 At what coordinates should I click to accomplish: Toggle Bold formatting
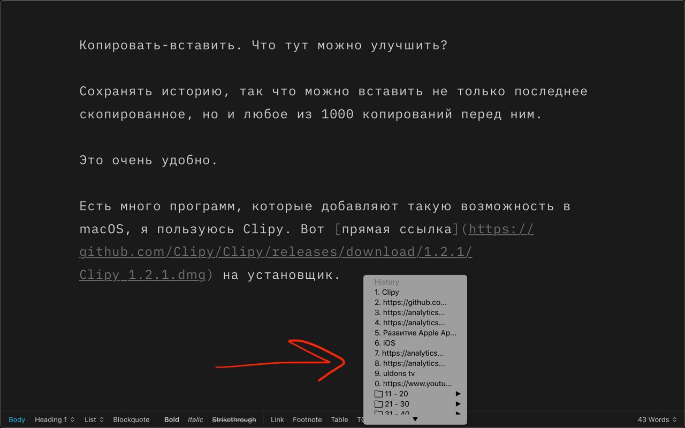point(172,419)
